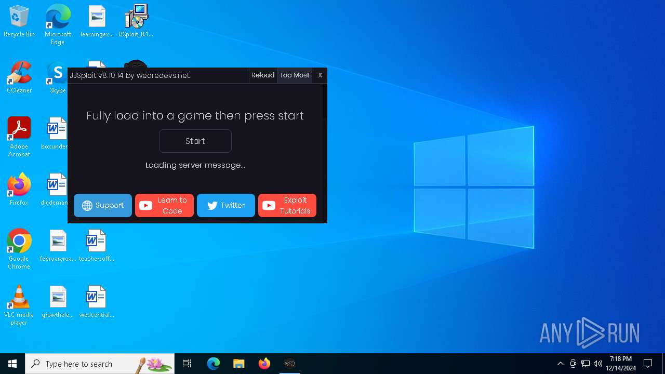Select the wedcentral... Word document icon

(x=97, y=302)
